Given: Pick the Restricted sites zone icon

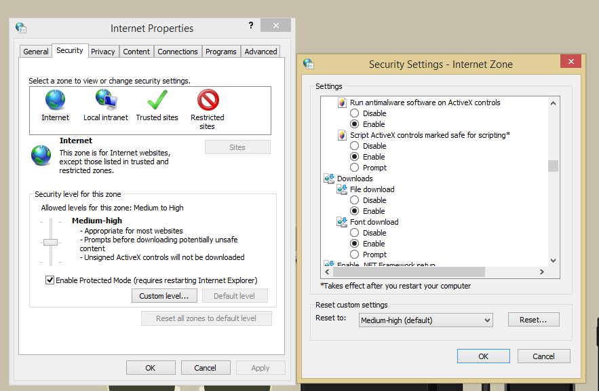Looking at the screenshot, I should 208,100.
